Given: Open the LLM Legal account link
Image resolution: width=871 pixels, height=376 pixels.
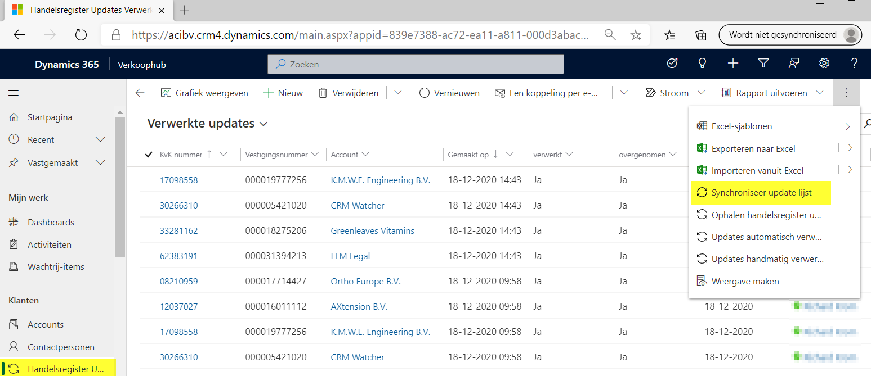Looking at the screenshot, I should click(x=350, y=256).
